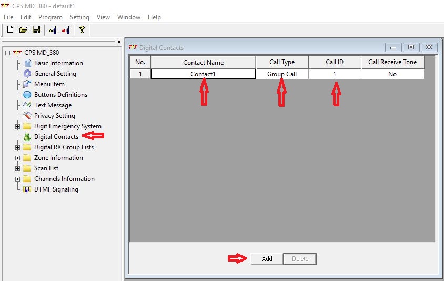
Task: Select Text Message in the tree
Action: pos(53,105)
